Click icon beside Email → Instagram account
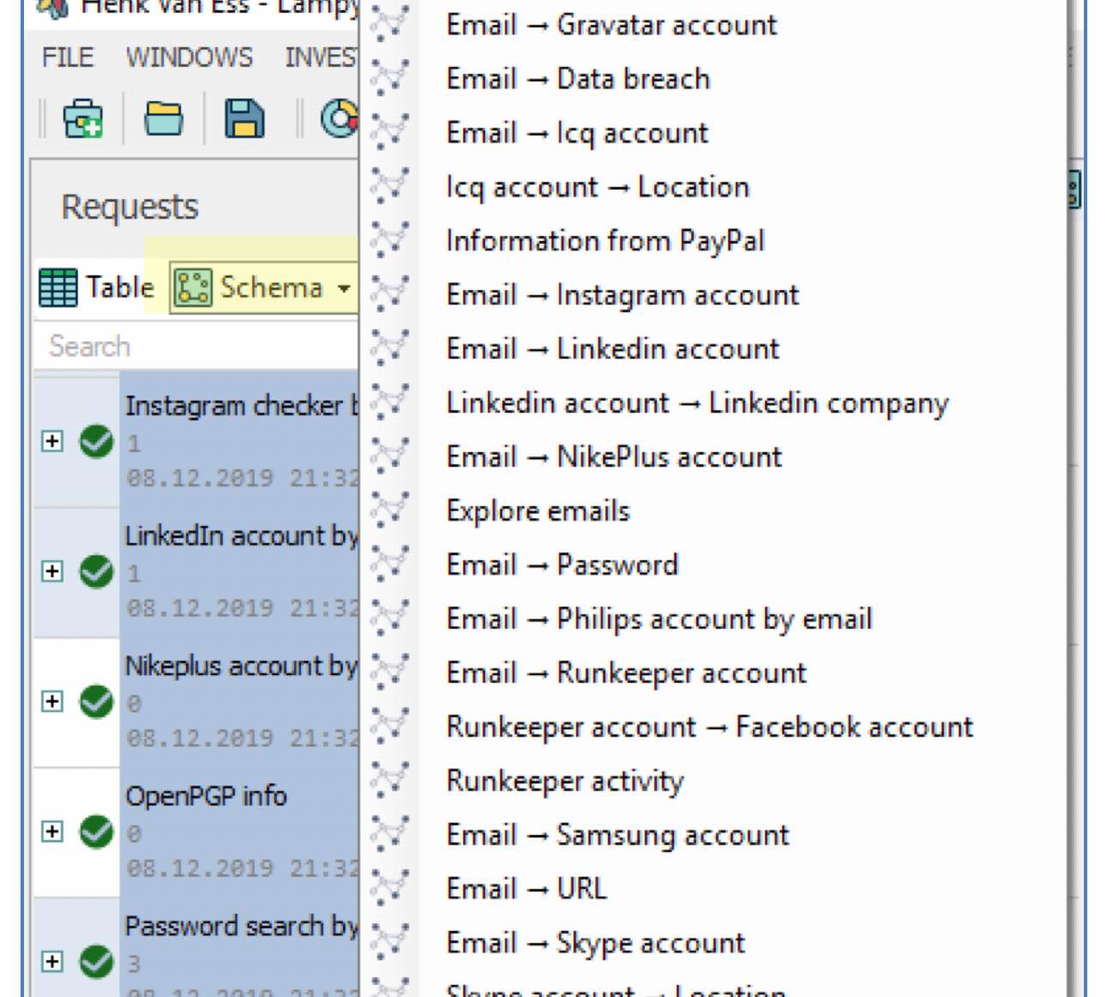This screenshot has height=997, width=1113. 390,294
